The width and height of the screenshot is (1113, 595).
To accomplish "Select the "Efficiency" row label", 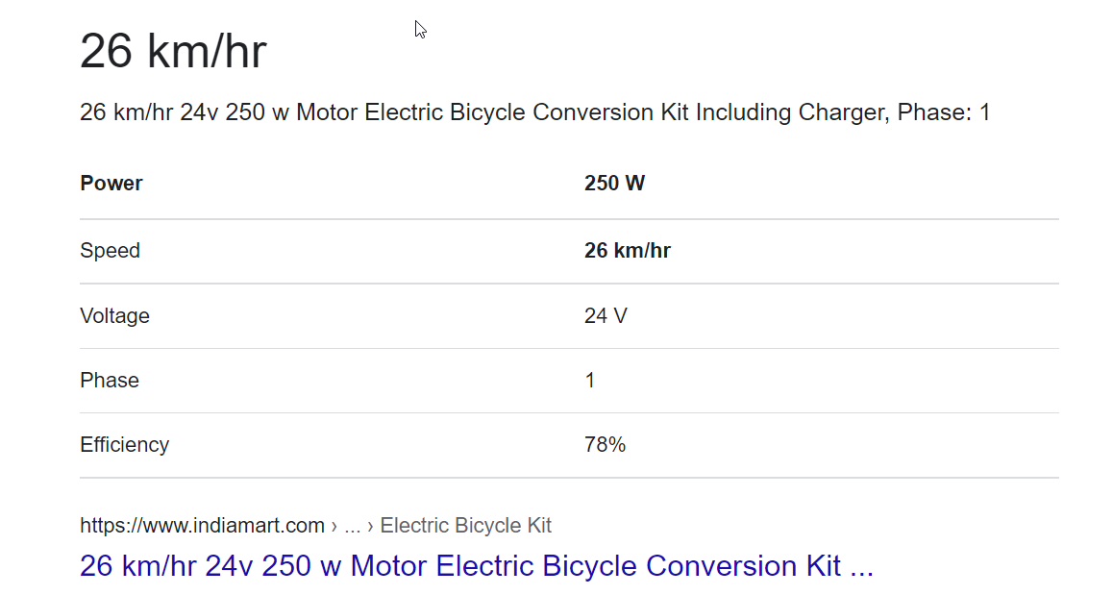I will (124, 445).
